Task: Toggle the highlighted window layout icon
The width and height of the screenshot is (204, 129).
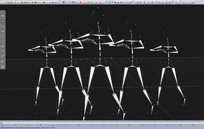Action: [172, 2]
